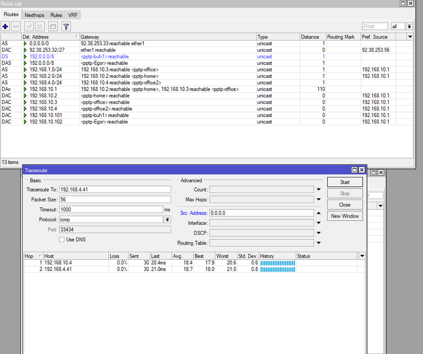Sort by Pref. Source column header
This screenshot has width=423, height=354.
(x=378, y=37)
